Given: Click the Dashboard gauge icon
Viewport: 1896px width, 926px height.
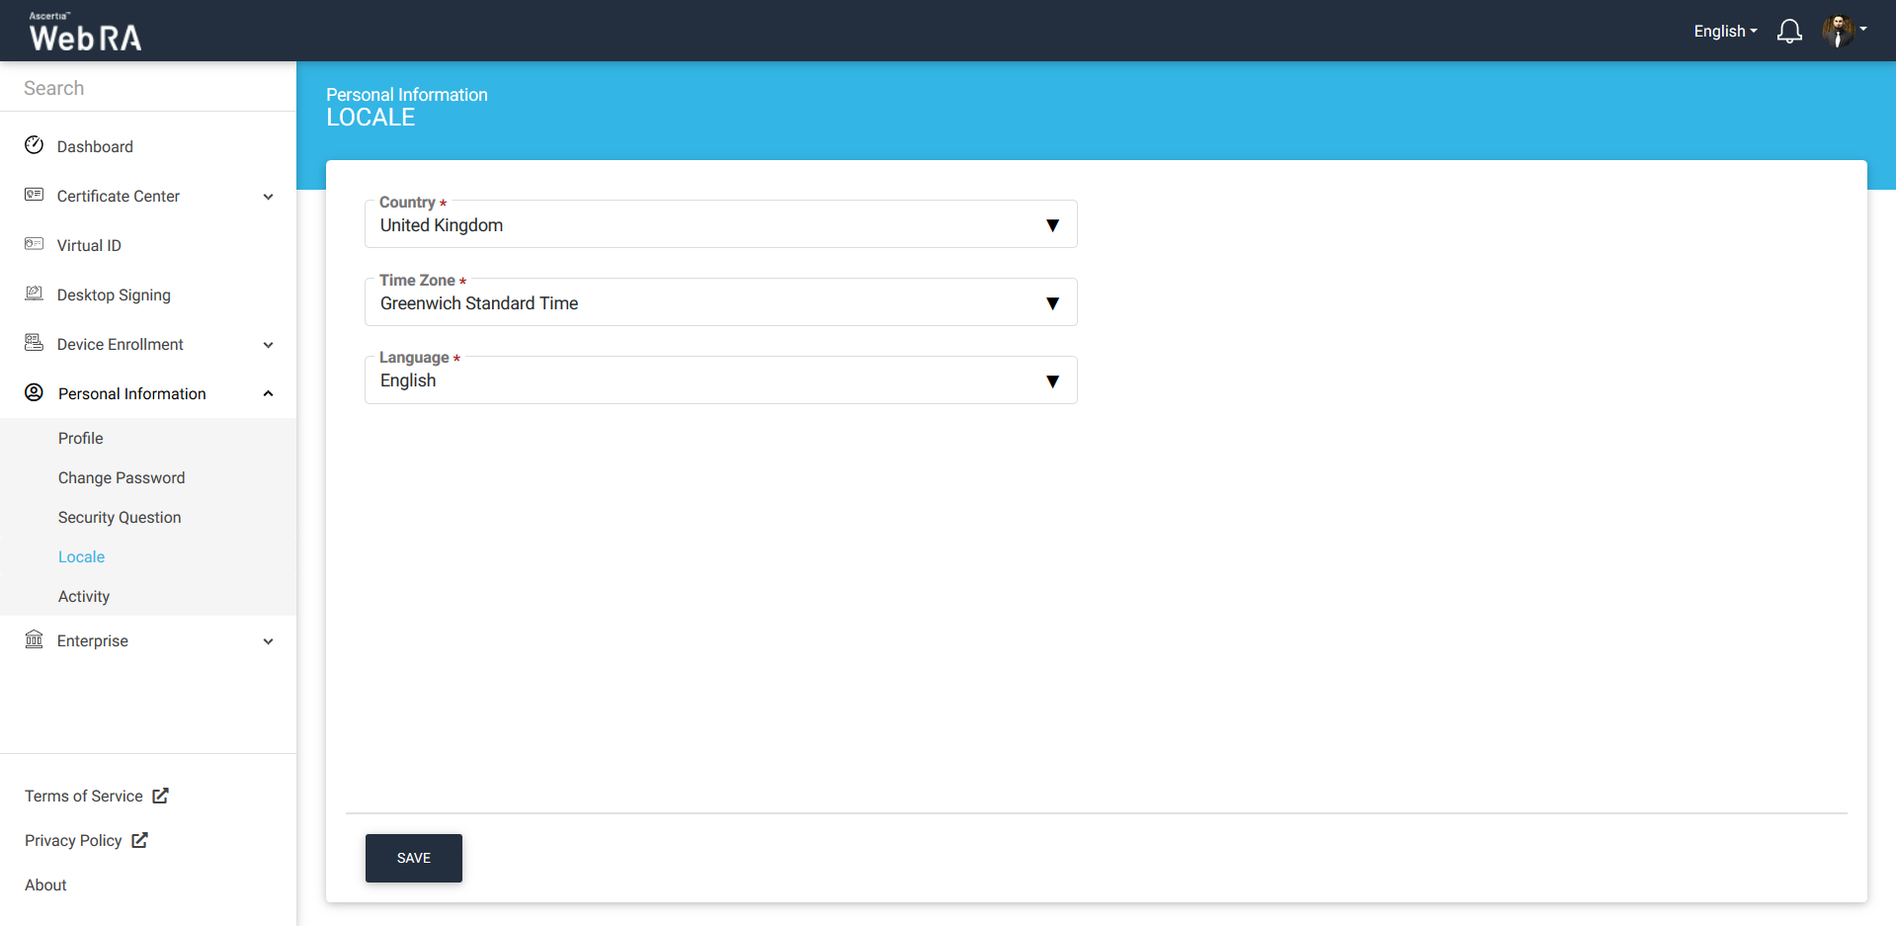Looking at the screenshot, I should pyautogui.click(x=34, y=145).
